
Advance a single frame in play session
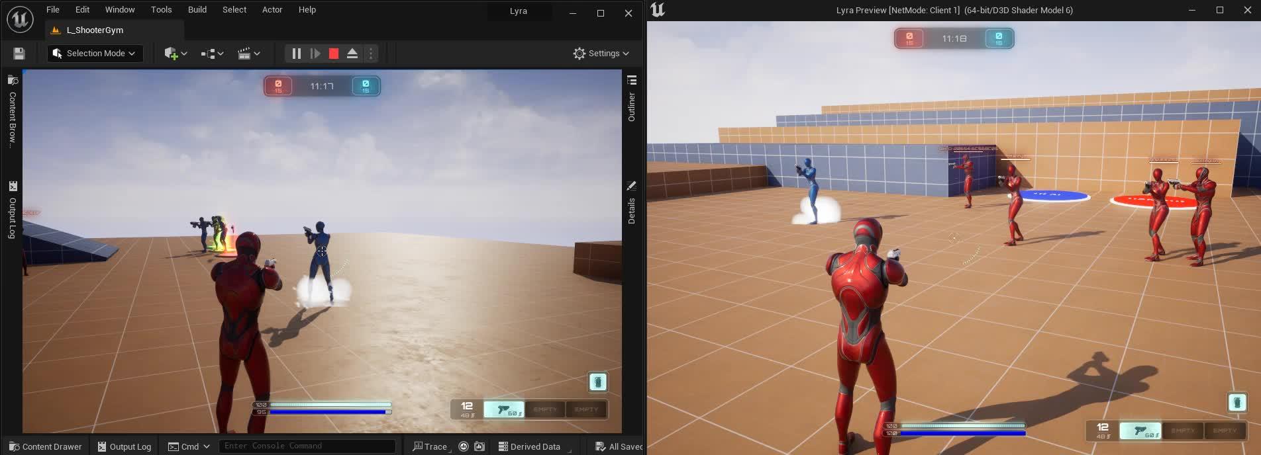tap(315, 54)
